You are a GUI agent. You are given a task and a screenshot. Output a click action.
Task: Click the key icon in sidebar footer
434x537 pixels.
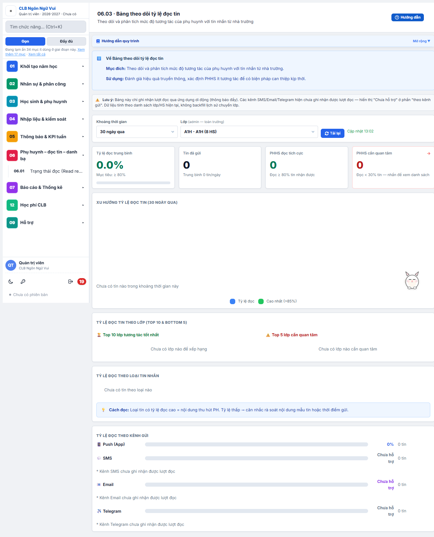23,282
